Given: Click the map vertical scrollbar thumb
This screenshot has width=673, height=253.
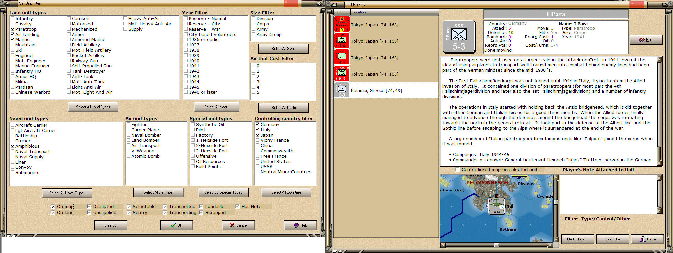Looking at the screenshot, I should tap(556, 202).
